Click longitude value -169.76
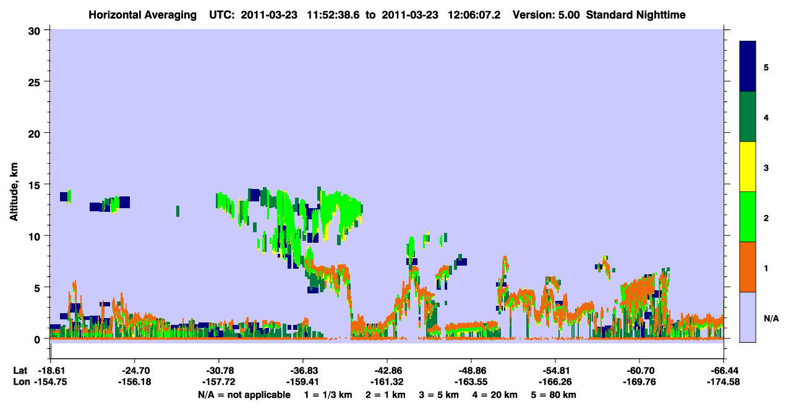The image size is (804, 412). [x=639, y=382]
